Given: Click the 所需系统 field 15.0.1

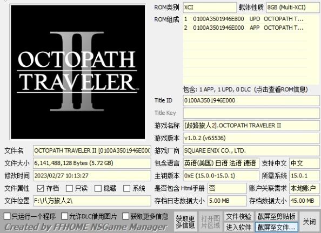Looking at the screenshot, I should [x=304, y=176].
